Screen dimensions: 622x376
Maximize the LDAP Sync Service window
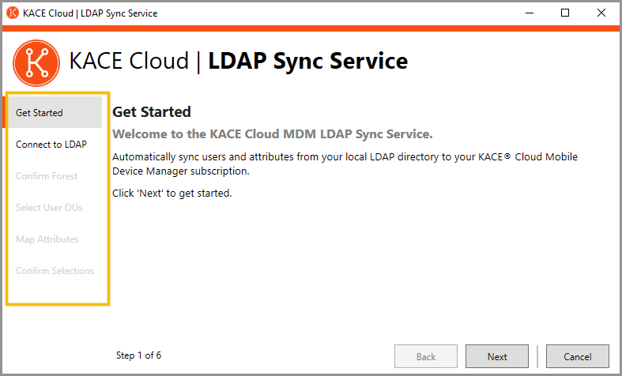pyautogui.click(x=565, y=13)
